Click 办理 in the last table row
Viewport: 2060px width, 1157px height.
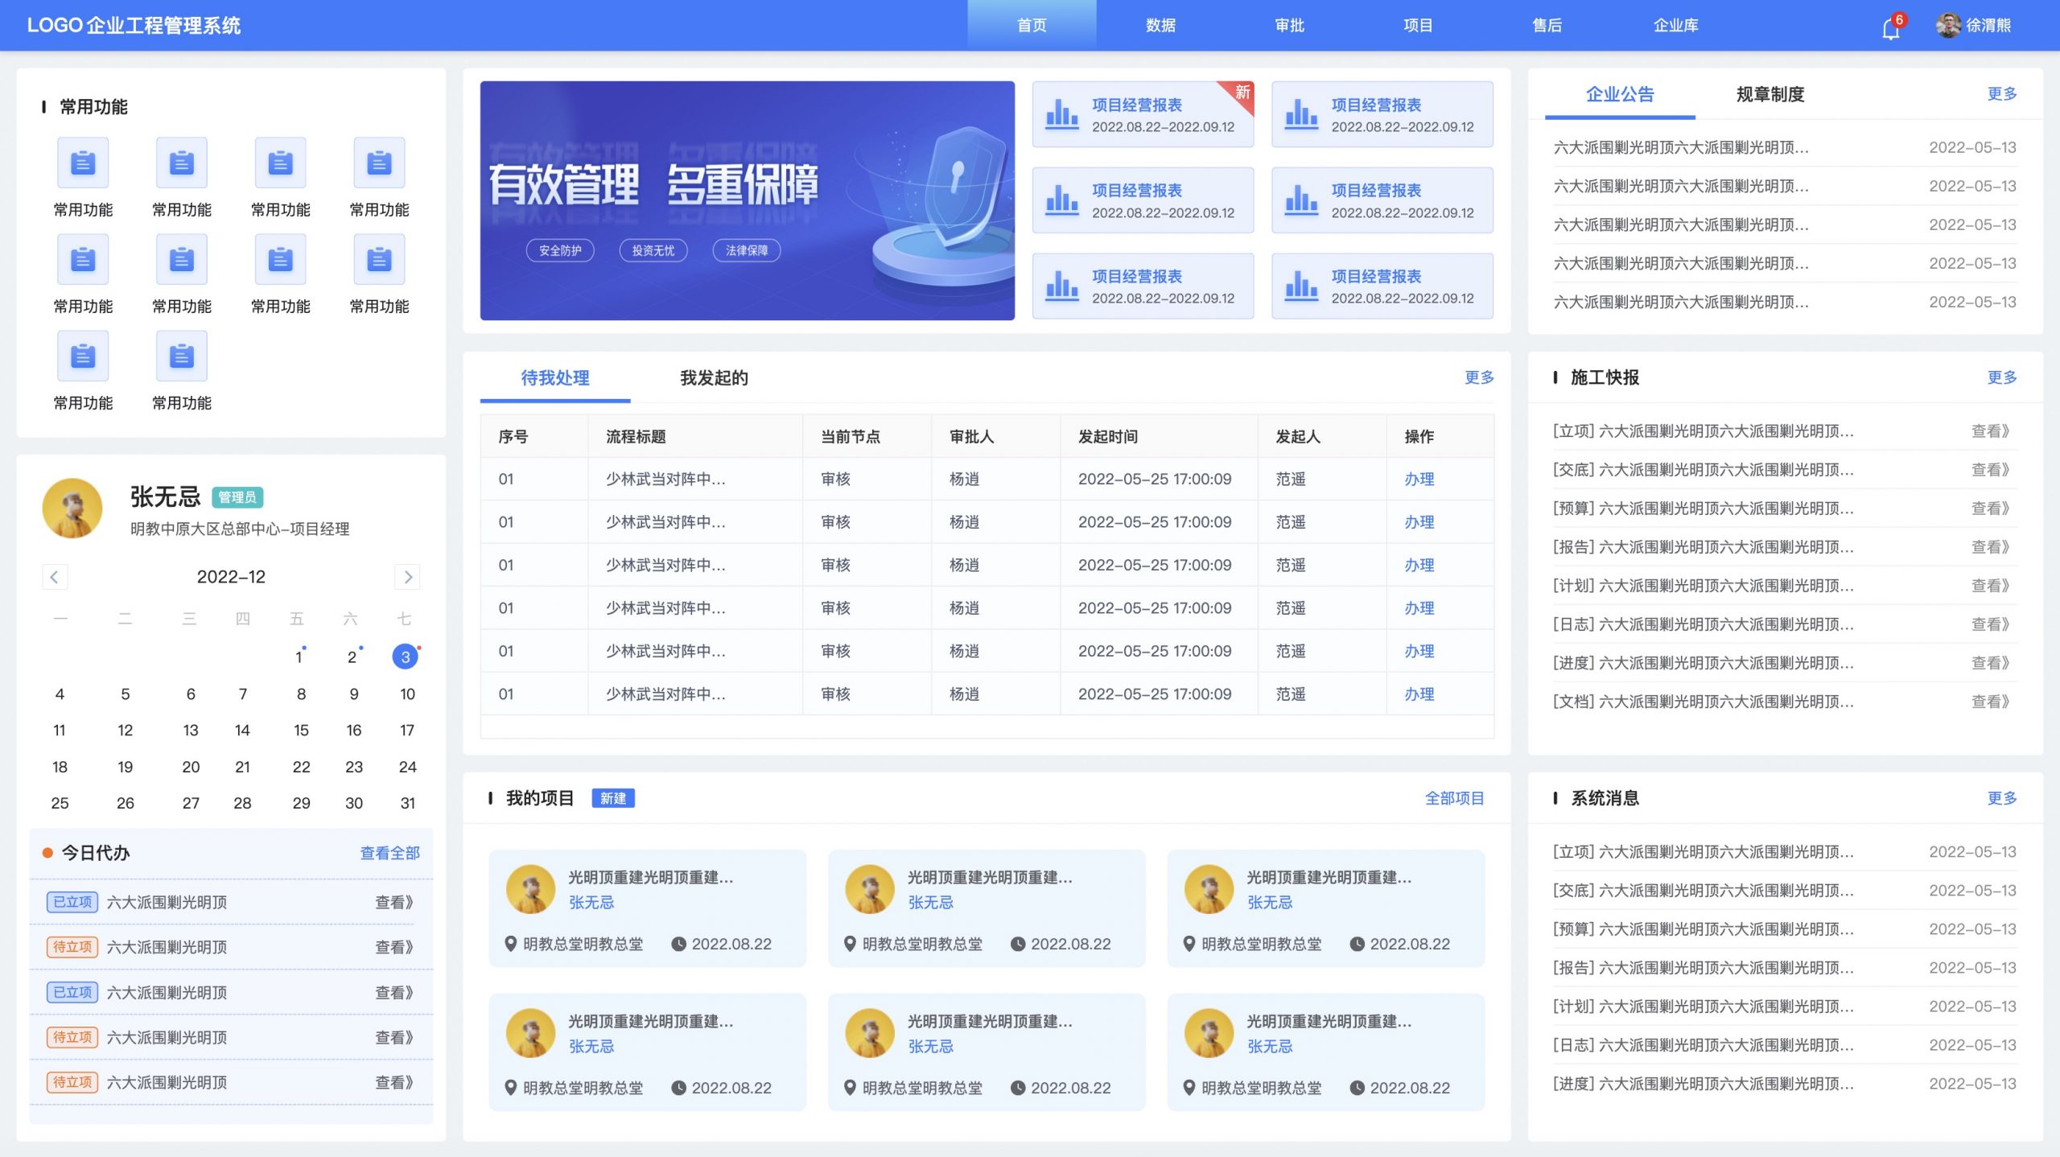tap(1419, 694)
